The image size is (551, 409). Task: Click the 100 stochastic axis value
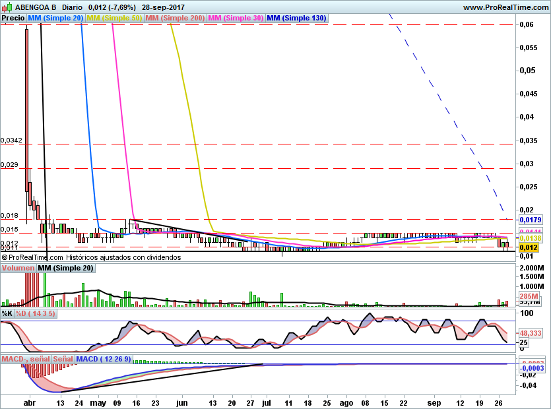(x=527, y=313)
